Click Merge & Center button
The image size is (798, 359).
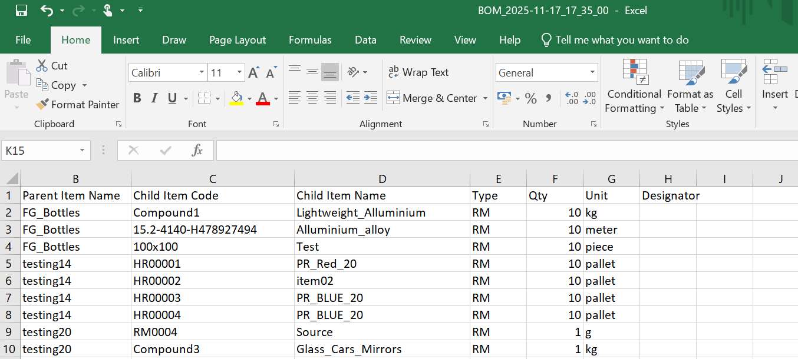click(432, 98)
